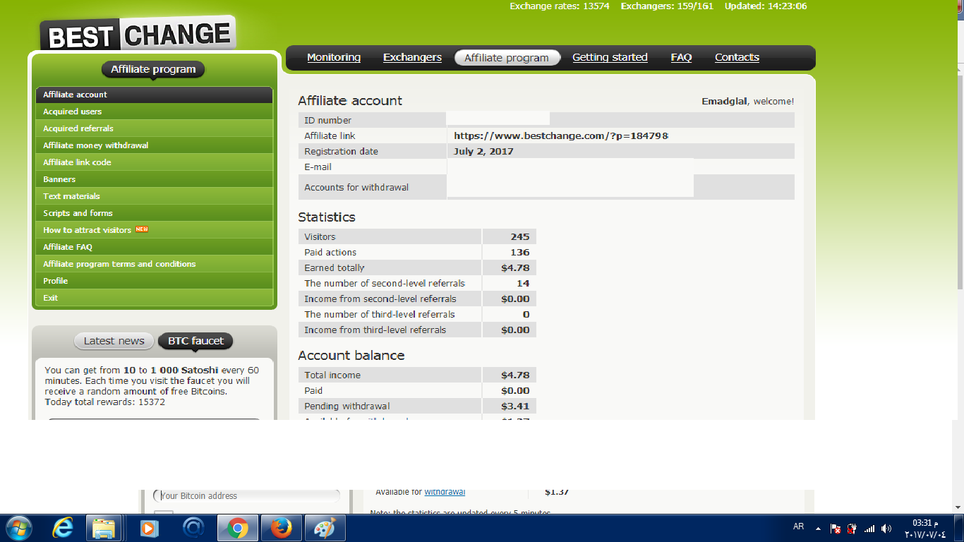
Task: Launch Internet Explorer from taskbar
Action: tap(63, 528)
